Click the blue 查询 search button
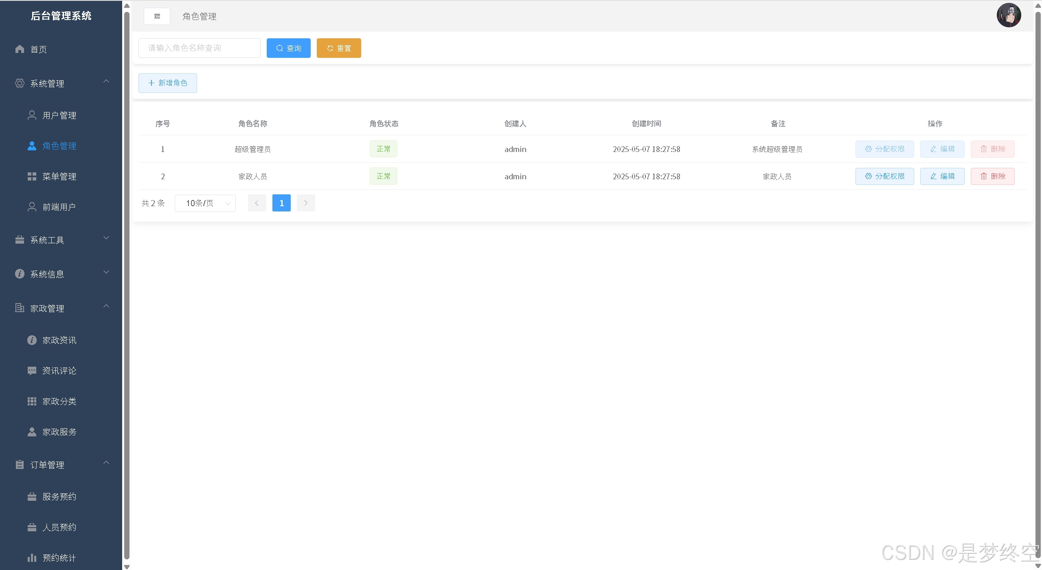This screenshot has height=570, width=1042. [x=288, y=48]
